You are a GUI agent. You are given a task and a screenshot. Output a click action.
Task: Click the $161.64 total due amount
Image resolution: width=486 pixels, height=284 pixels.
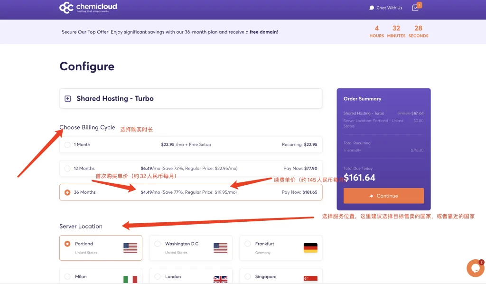click(360, 178)
